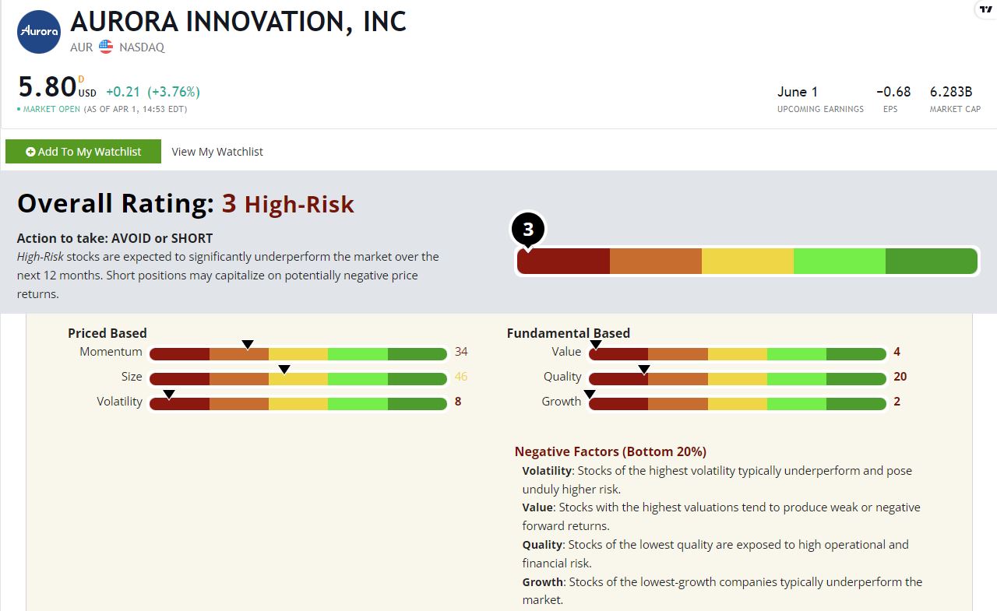The height and width of the screenshot is (611, 997).
Task: Click the Value bar marker triangle
Action: click(x=596, y=344)
